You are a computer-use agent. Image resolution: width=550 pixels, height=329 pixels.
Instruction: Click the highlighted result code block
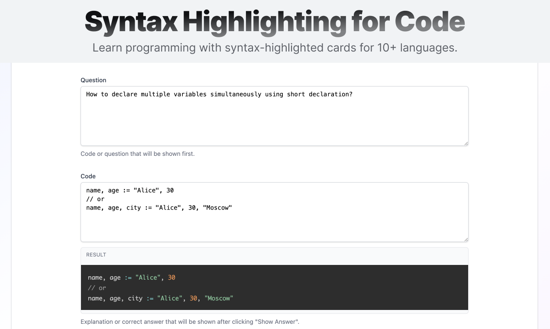pyautogui.click(x=274, y=287)
